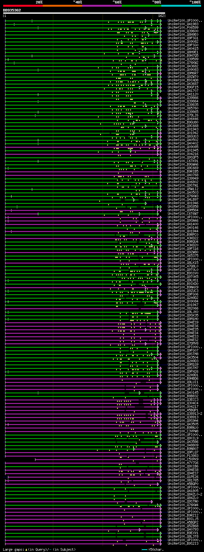Click subject name UniRef100_Q3ECC3
This screenshot has width=204, height=552.
[183, 399]
